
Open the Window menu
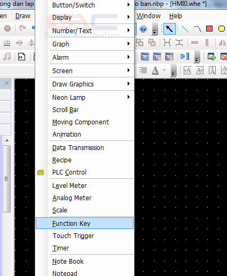pos(148,16)
